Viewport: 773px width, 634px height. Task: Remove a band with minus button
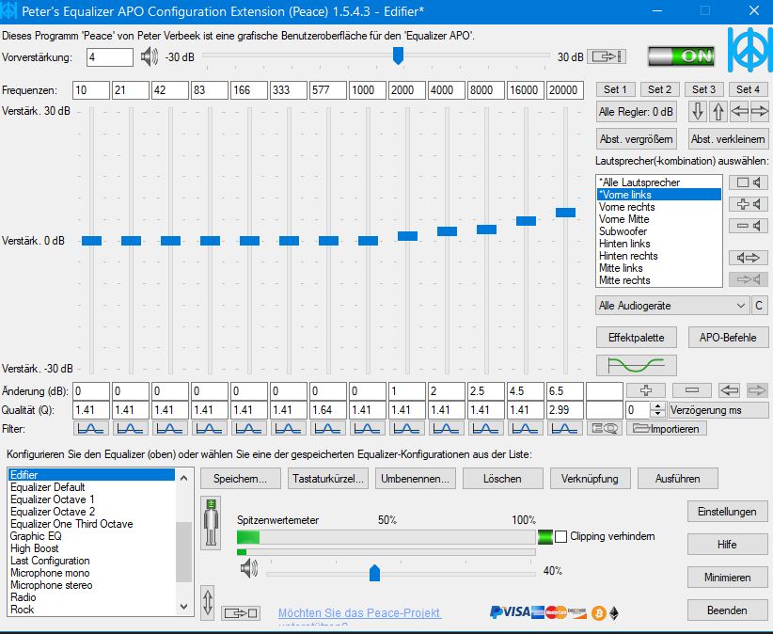pos(692,390)
